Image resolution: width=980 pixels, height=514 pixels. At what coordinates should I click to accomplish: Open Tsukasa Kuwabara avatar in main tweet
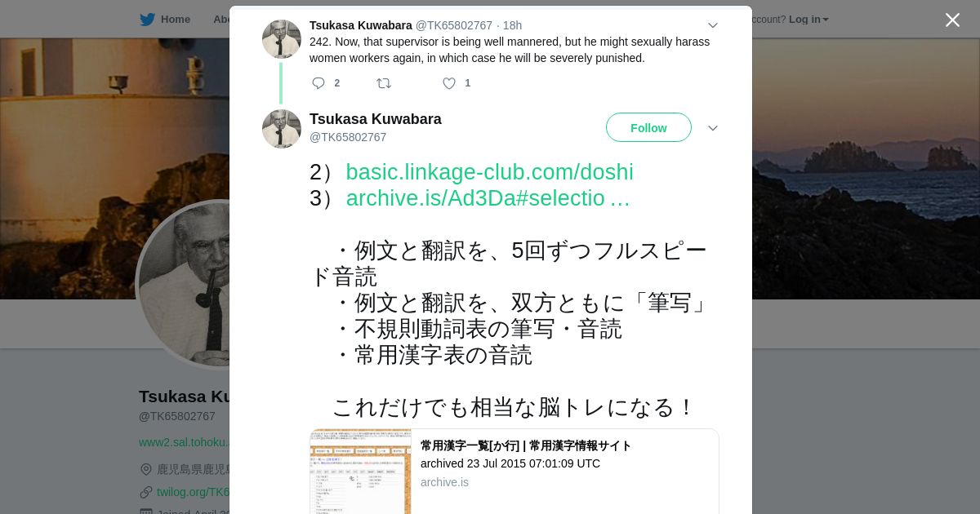282,129
